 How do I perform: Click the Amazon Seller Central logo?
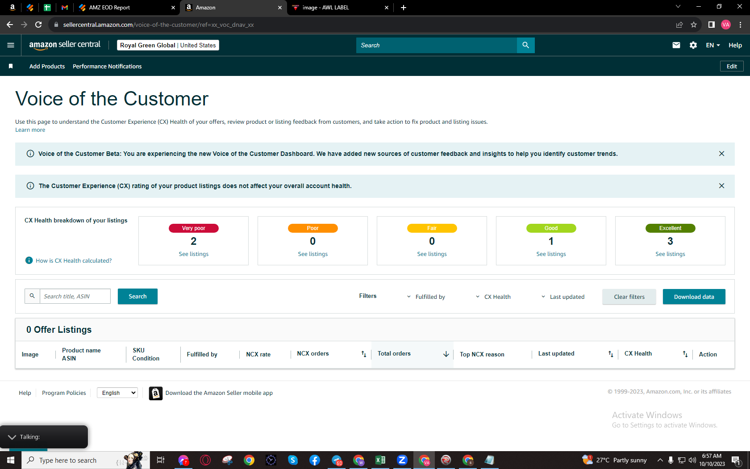[65, 45]
